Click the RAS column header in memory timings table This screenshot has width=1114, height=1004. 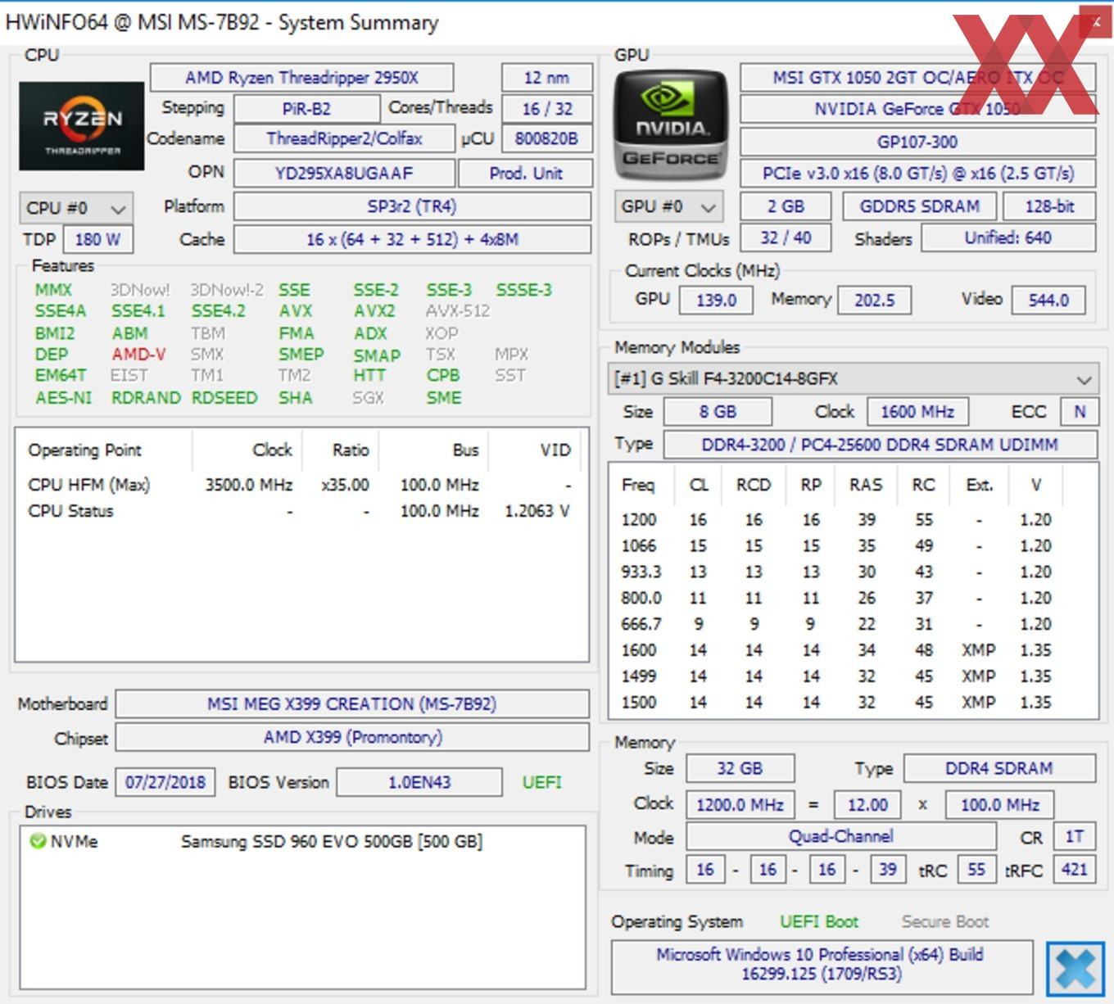[866, 485]
